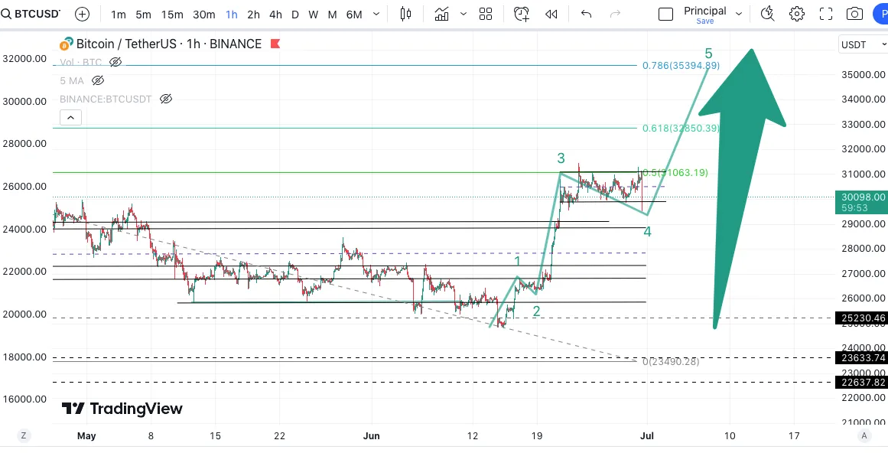
Task: Create an alert with clock icon
Action: click(522, 14)
